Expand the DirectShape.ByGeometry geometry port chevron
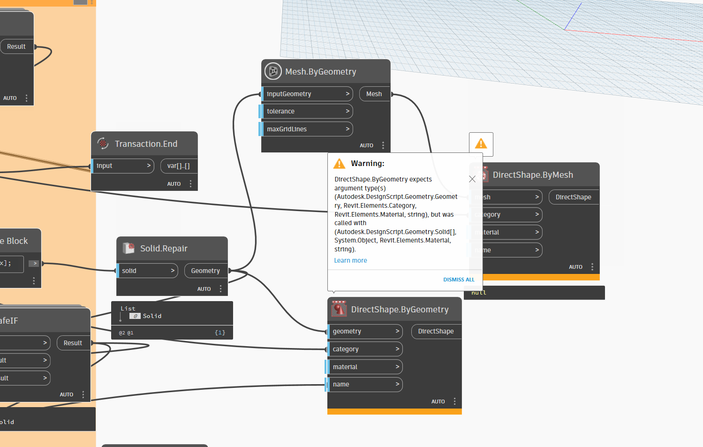Screen dimensions: 703x447 397,331
